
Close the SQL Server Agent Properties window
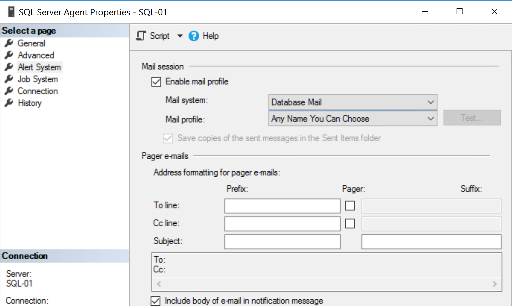tap(494, 12)
